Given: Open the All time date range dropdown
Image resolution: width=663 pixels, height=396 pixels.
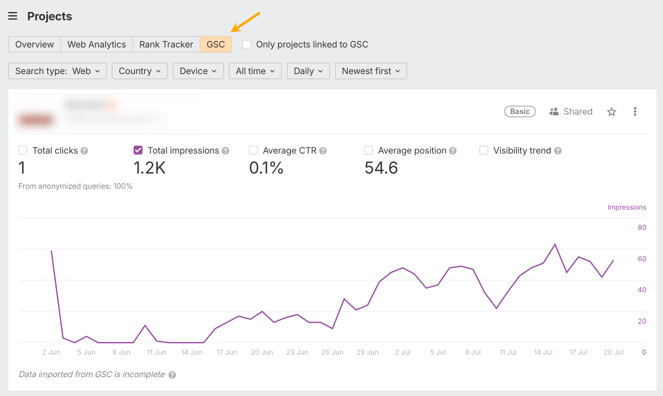Looking at the screenshot, I should coord(255,71).
